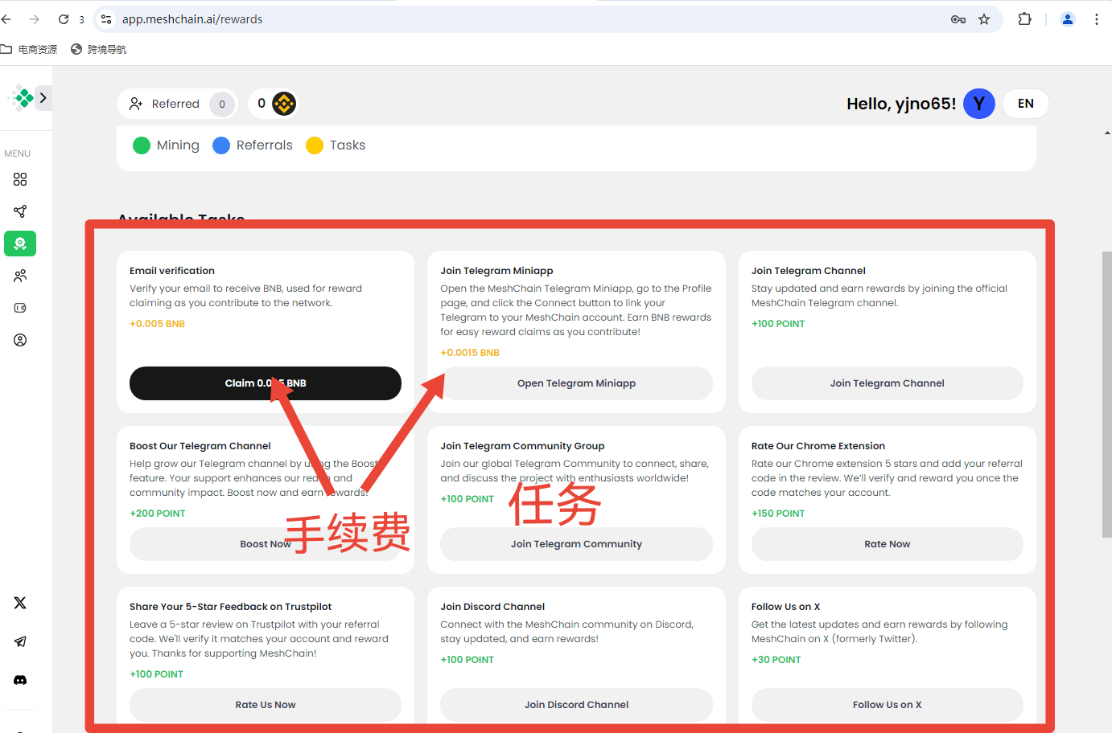Viewport: 1112px width, 733px height.
Task: Open the EN language selector
Action: coord(1026,104)
